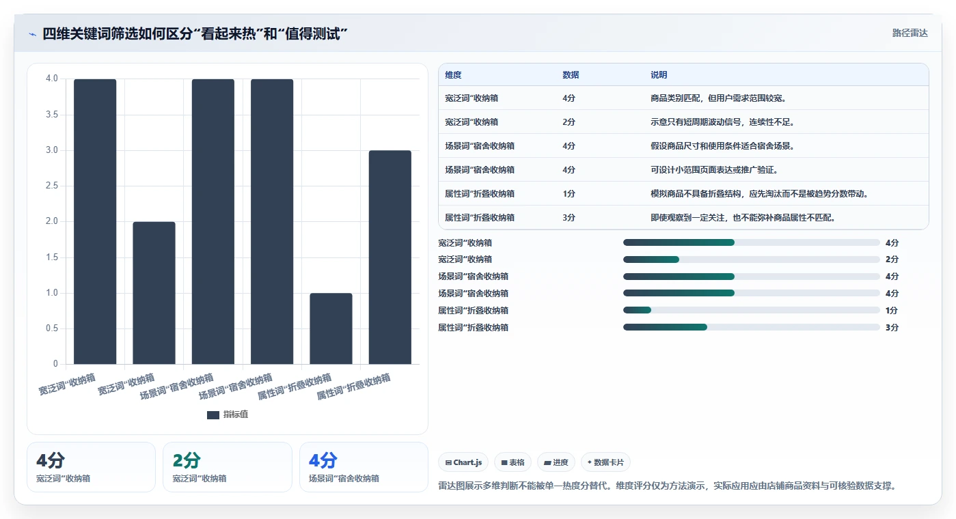The image size is (956, 519).
Task: Select the cell 示意只有短周期波动信号，连续性不足。
Action: tap(722, 122)
